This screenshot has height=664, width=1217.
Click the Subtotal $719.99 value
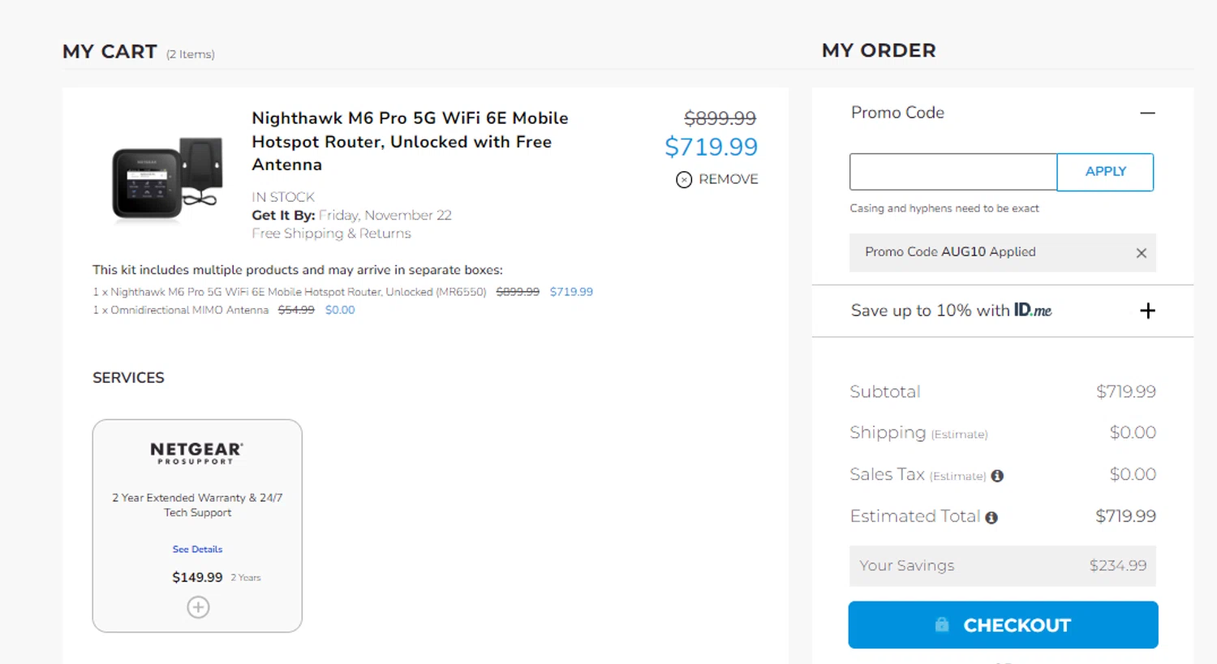tap(1125, 392)
